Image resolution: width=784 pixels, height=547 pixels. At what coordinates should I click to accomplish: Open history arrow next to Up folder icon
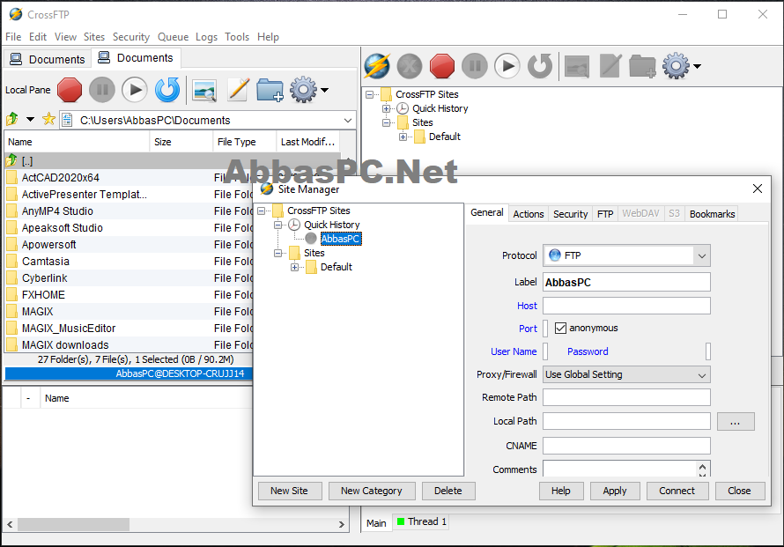[31, 119]
